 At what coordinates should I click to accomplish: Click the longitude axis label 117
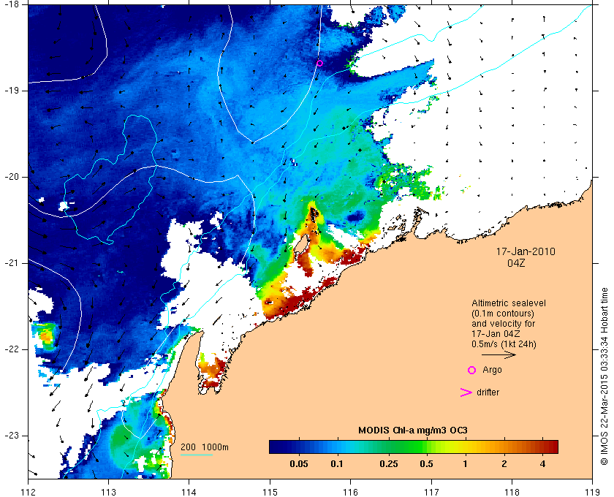[x=431, y=492]
